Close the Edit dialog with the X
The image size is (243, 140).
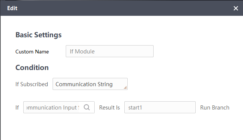(236, 8)
